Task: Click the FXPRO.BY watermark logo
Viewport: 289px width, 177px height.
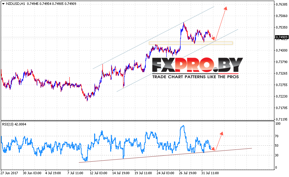Action: pos(197,68)
